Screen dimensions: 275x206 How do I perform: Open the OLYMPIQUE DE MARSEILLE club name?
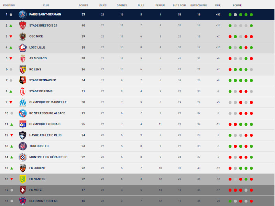pyautogui.click(x=48, y=102)
